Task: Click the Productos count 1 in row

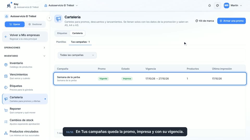Action: (x=187, y=79)
